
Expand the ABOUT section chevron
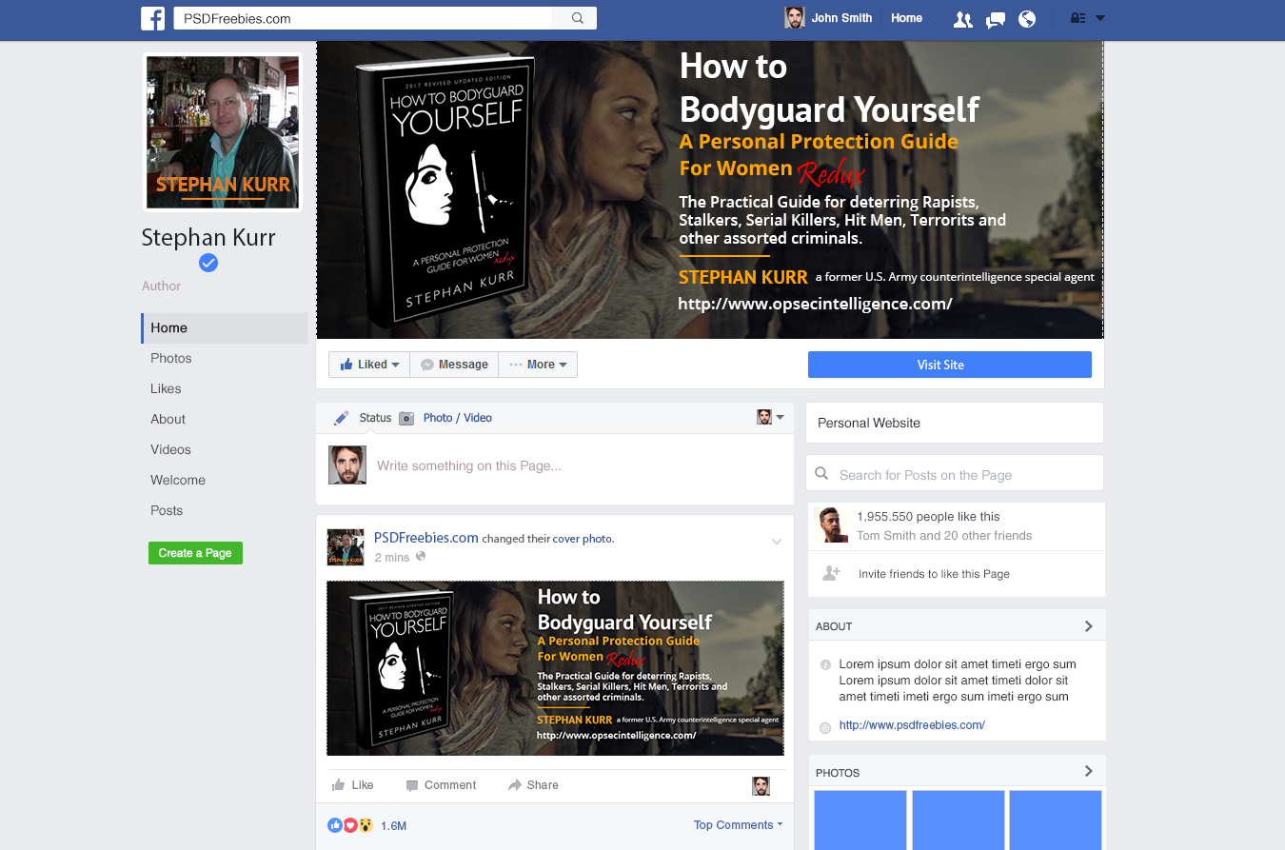tap(1089, 626)
